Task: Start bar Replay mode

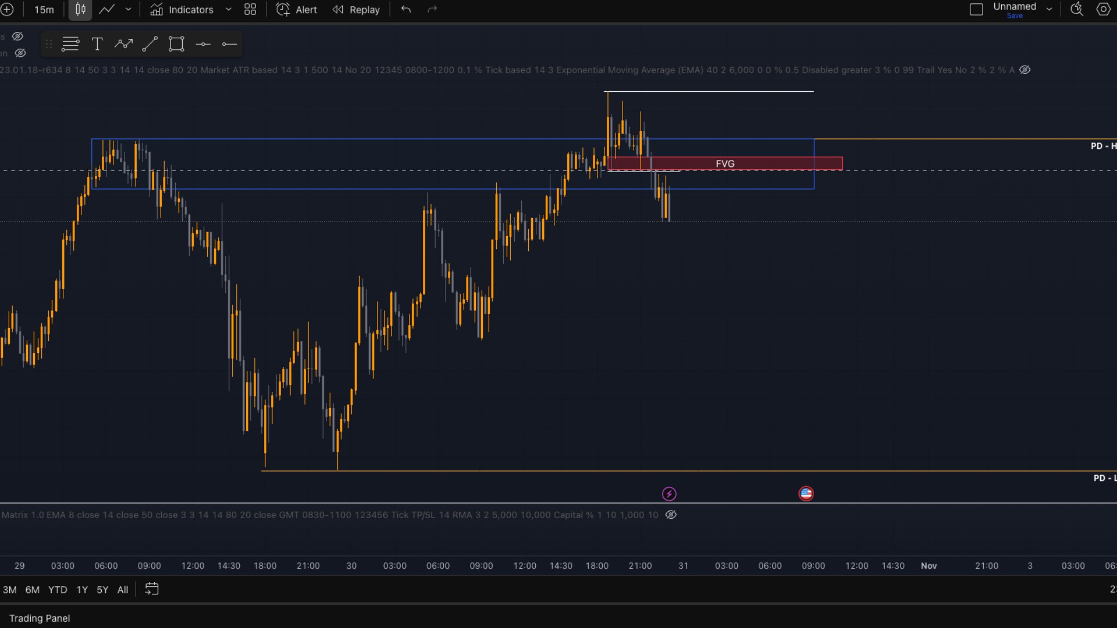Action: tap(356, 10)
